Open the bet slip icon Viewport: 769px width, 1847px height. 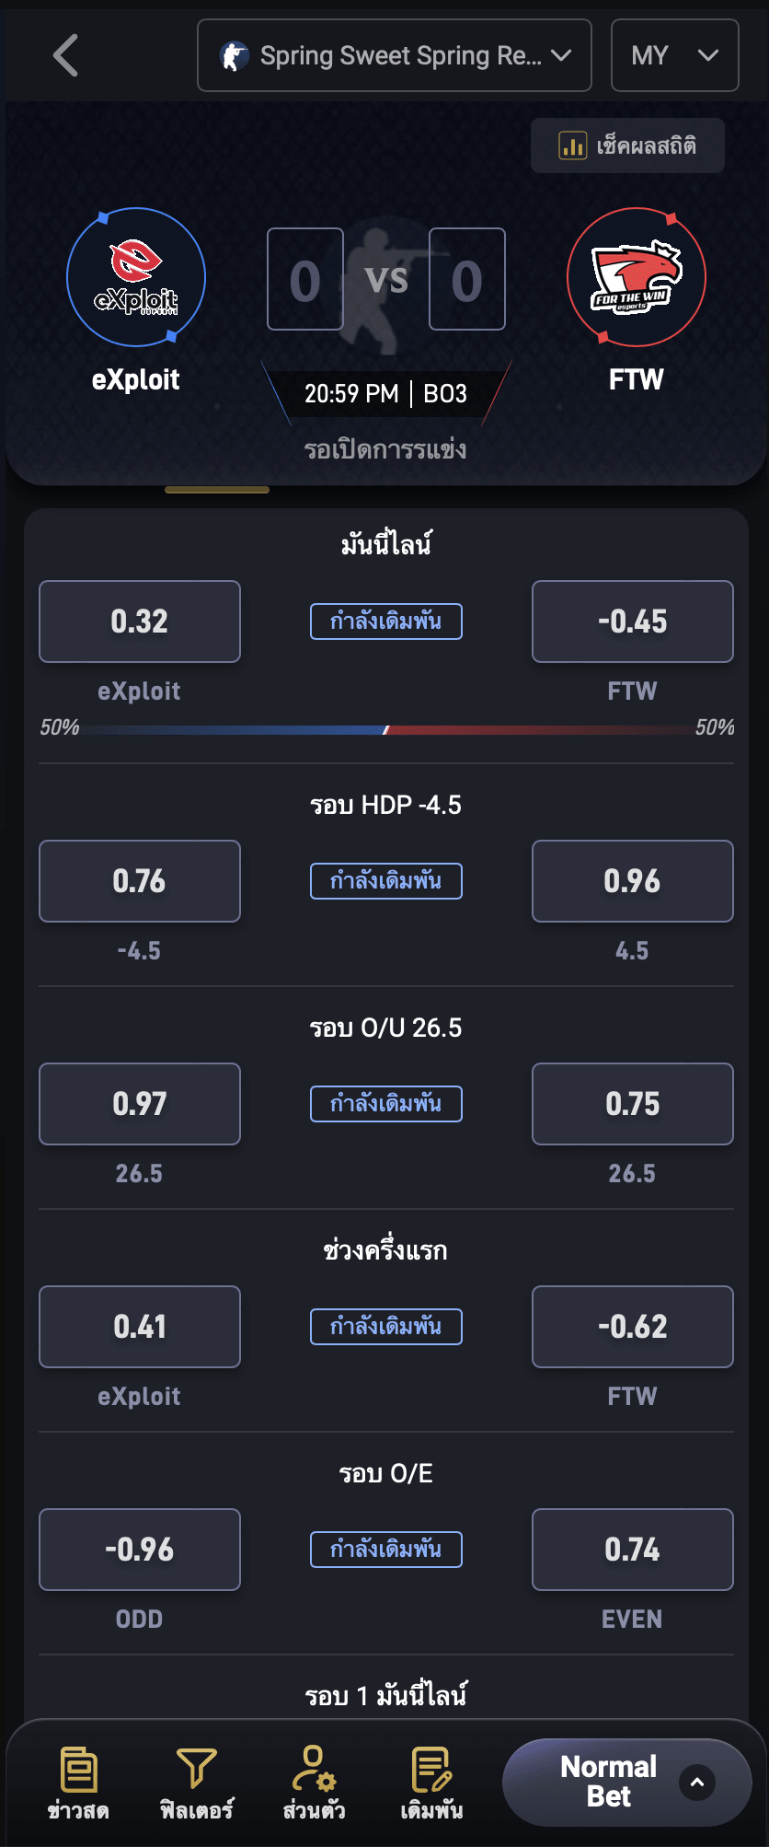tap(430, 1770)
